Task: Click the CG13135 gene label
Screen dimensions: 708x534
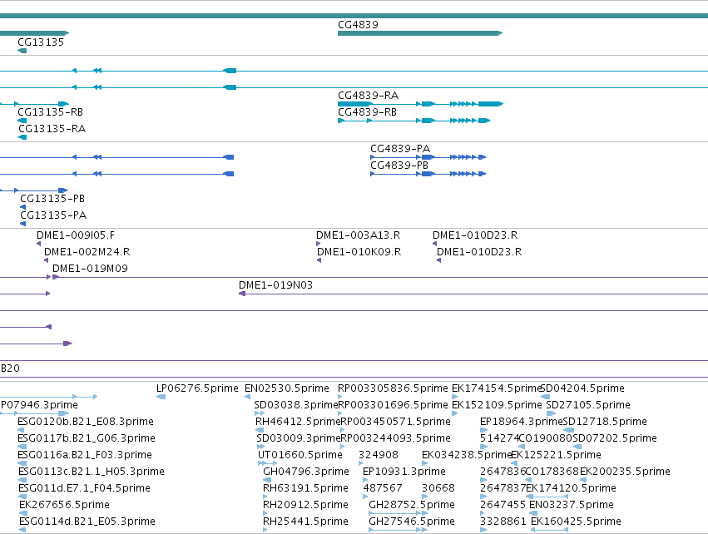Action: [x=41, y=42]
